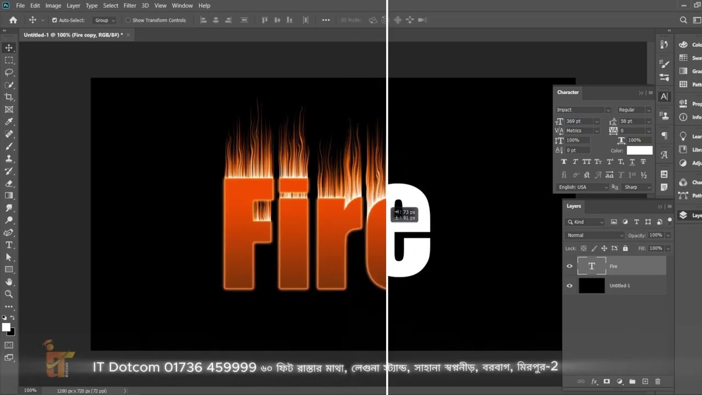The height and width of the screenshot is (395, 702).
Task: Toggle Faux Bold in Character panel
Action: coord(564,162)
